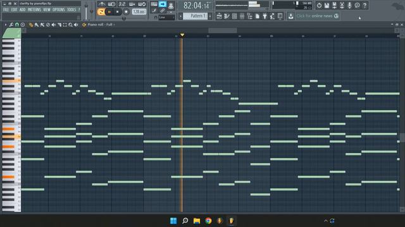Viewport: 405px width, 227px height.
Task: Toggle the 3.2 countdown before recording
Action: click(121, 4)
